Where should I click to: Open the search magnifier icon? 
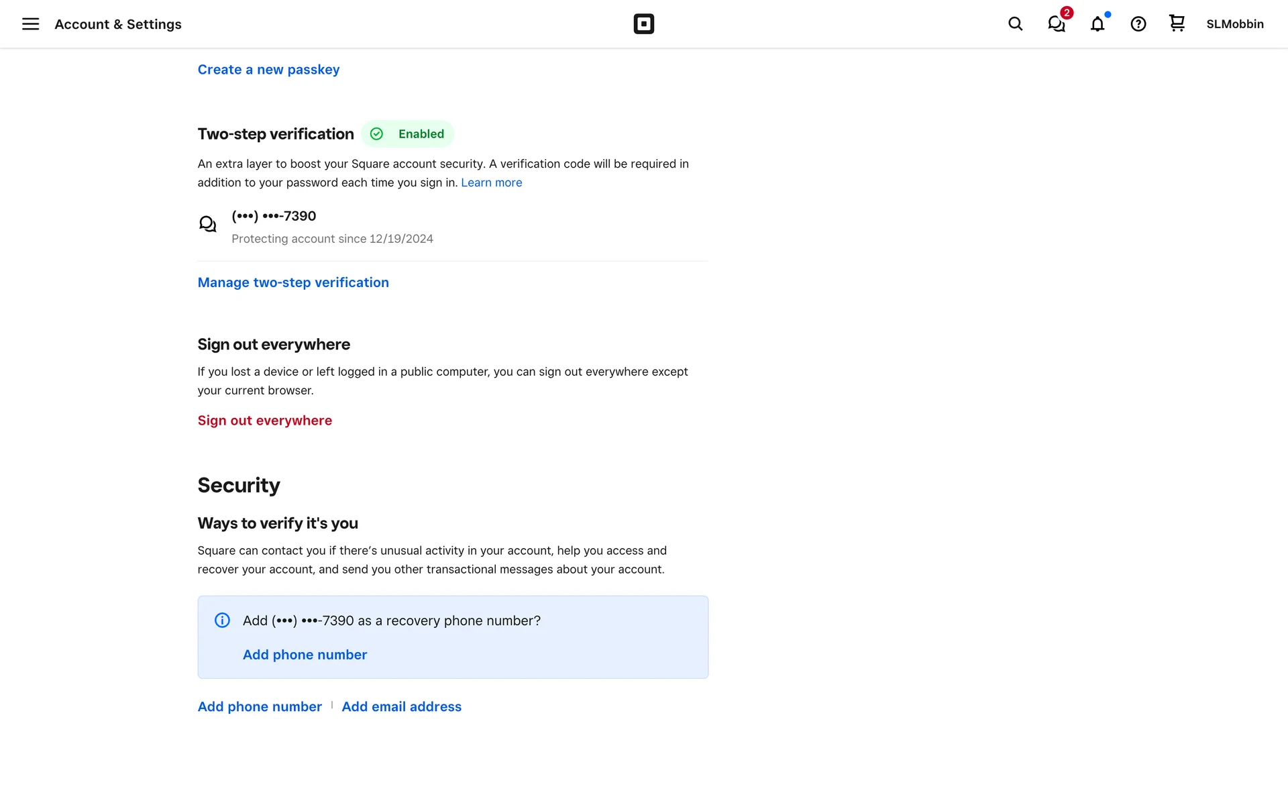pyautogui.click(x=1015, y=24)
